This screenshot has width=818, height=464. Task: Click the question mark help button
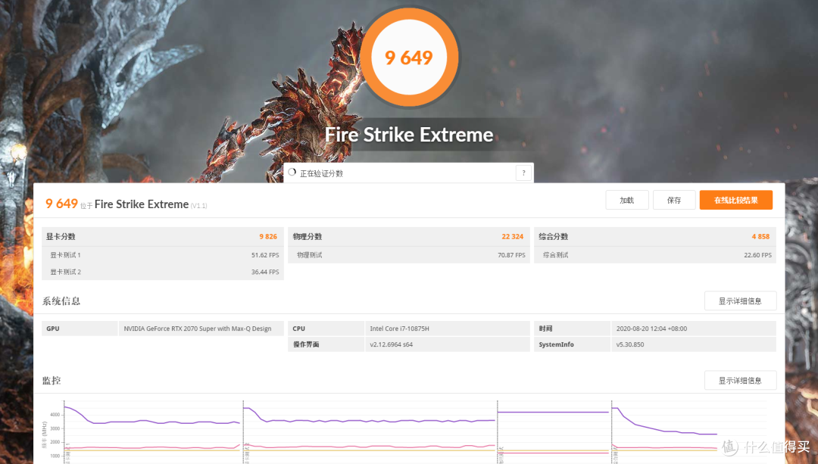524,173
